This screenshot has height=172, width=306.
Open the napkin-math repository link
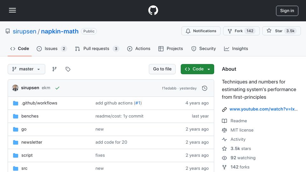pos(60,31)
